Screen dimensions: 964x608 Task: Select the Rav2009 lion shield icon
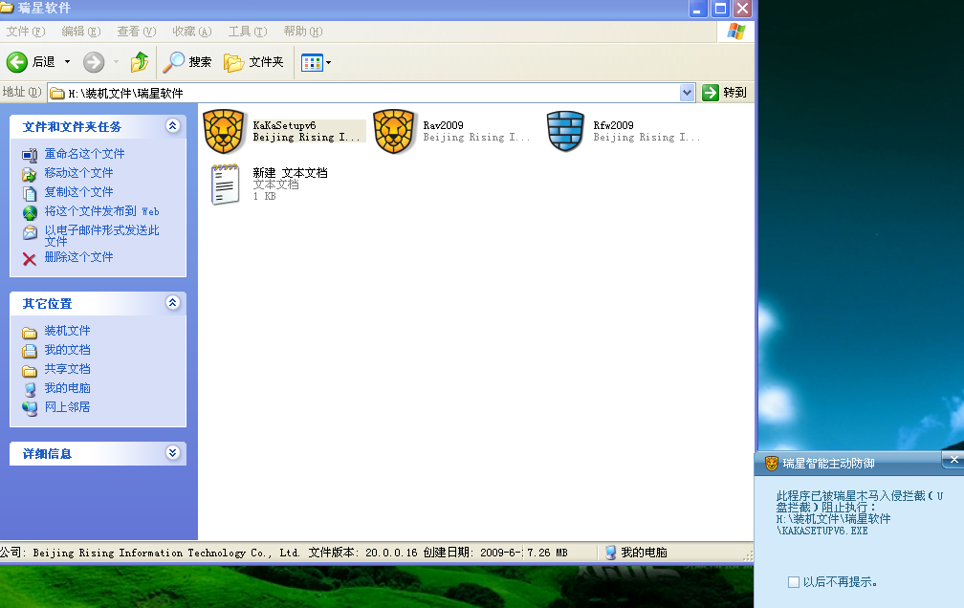(x=394, y=132)
